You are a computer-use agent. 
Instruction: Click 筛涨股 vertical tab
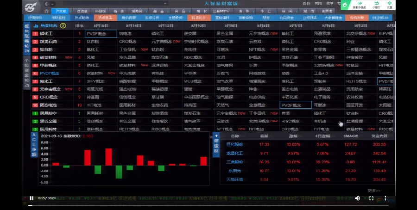216,145
